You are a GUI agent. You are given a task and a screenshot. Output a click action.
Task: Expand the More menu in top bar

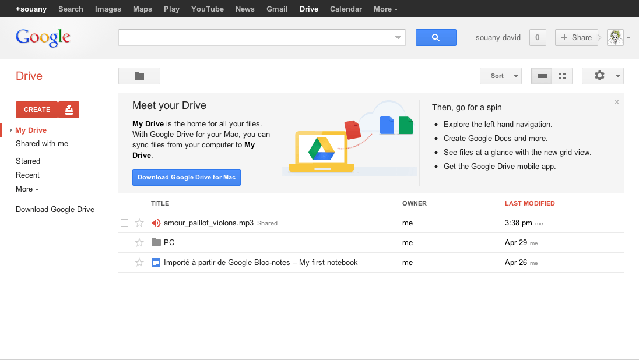pos(385,9)
